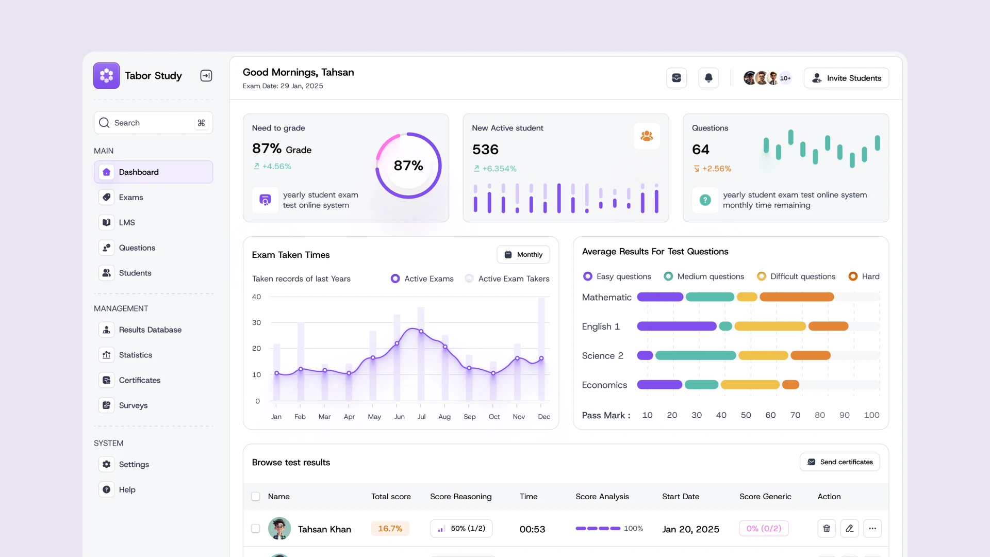Click the purple certificate icon in Need to grade card
Image resolution: width=990 pixels, height=557 pixels.
(x=265, y=200)
